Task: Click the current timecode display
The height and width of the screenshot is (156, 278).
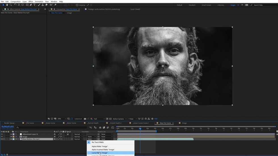Action: coord(8,127)
